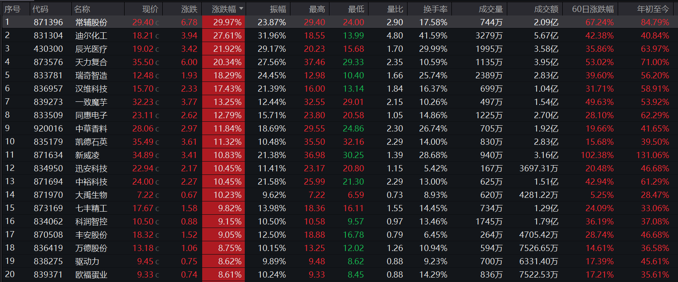Sort by the 成交额 column header

546,9
